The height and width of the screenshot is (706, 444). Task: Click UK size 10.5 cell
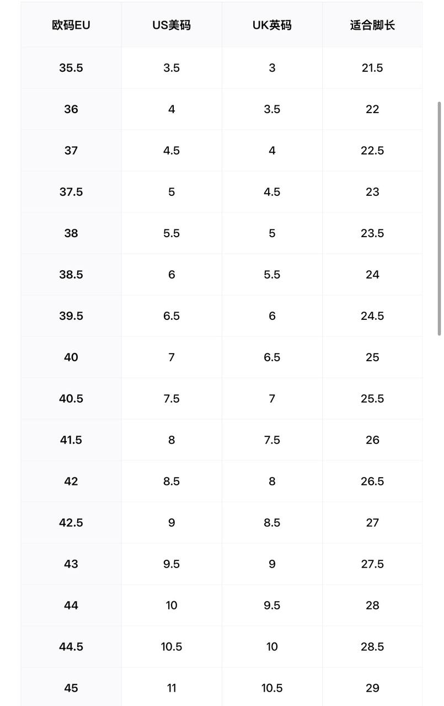click(x=272, y=688)
